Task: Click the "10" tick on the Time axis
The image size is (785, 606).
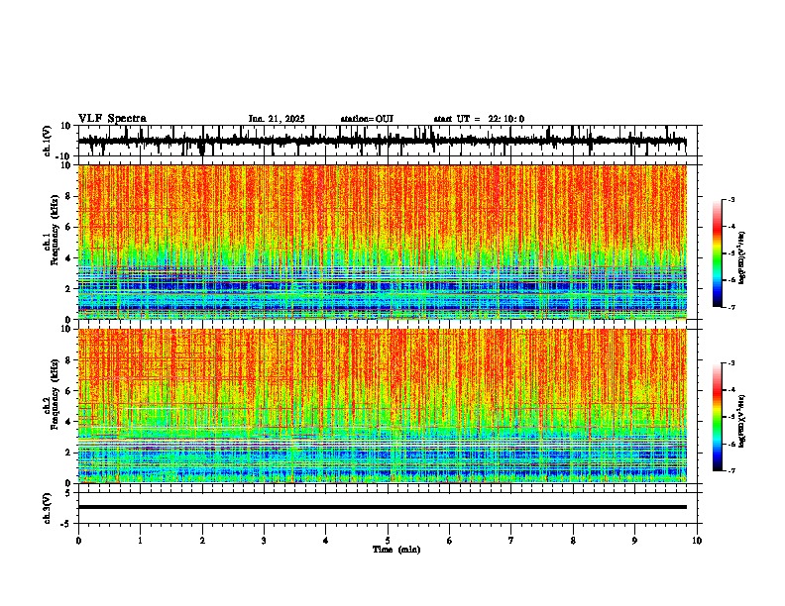Action: (697, 541)
